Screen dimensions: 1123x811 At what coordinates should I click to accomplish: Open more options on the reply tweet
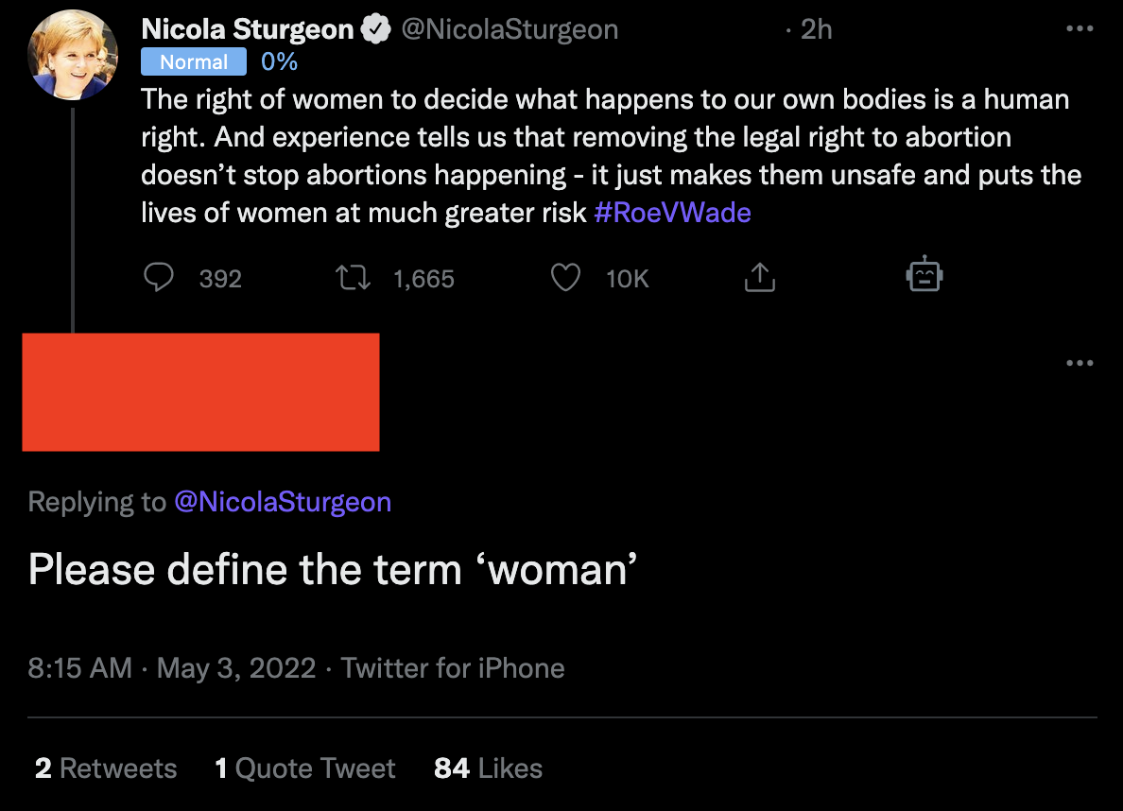(x=1080, y=363)
